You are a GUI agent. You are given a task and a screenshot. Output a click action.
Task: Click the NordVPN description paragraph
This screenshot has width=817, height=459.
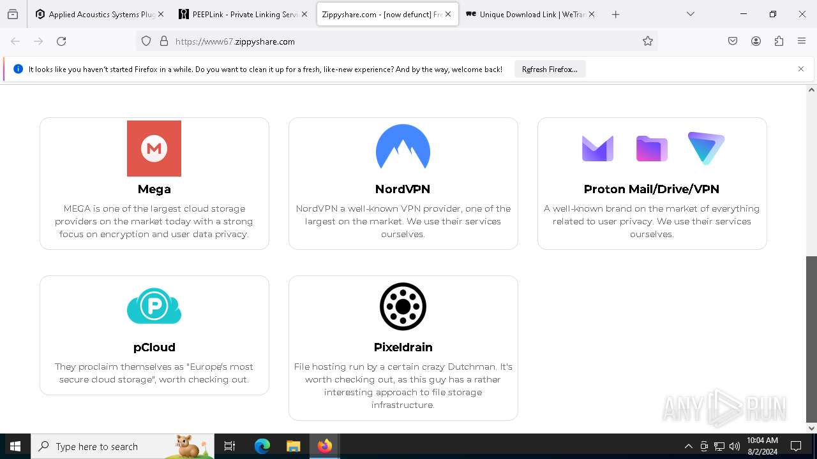pyautogui.click(x=403, y=221)
